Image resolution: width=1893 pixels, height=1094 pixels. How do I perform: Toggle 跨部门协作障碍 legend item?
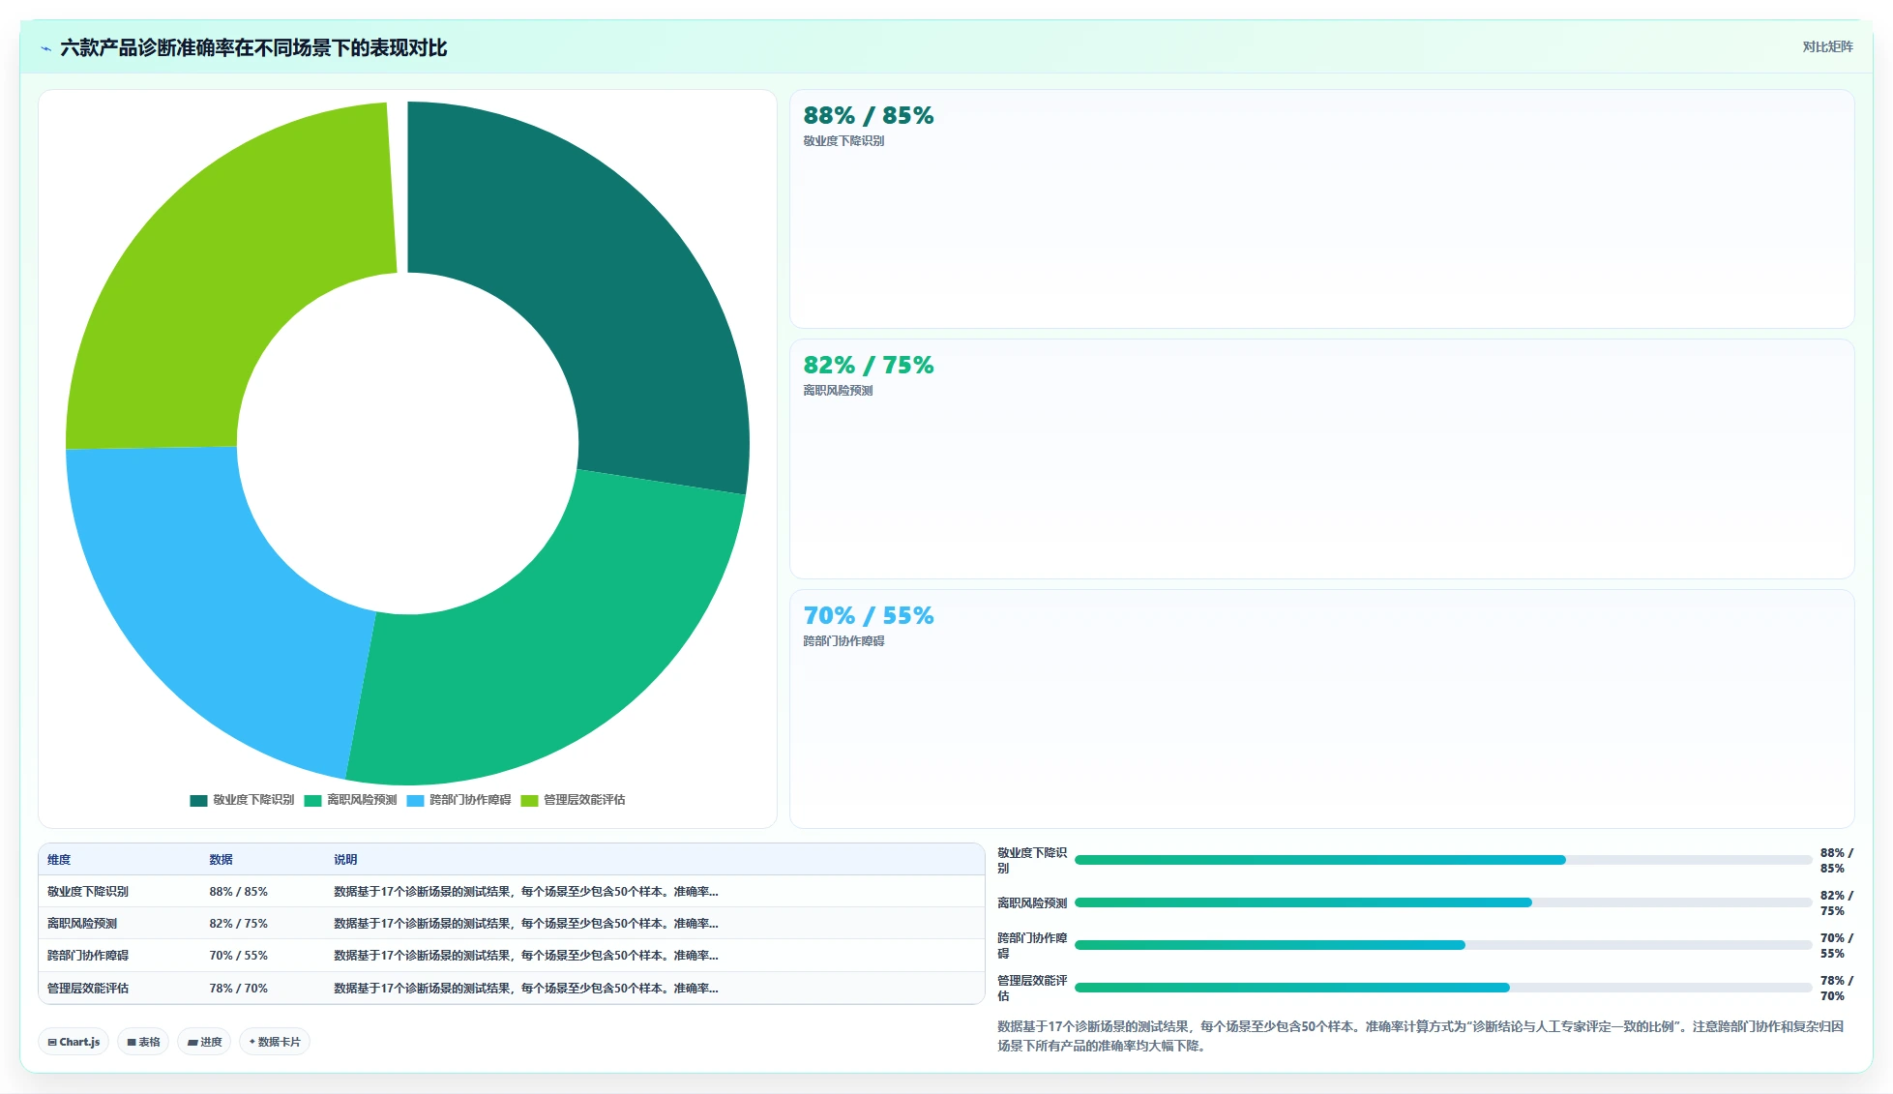click(x=458, y=800)
